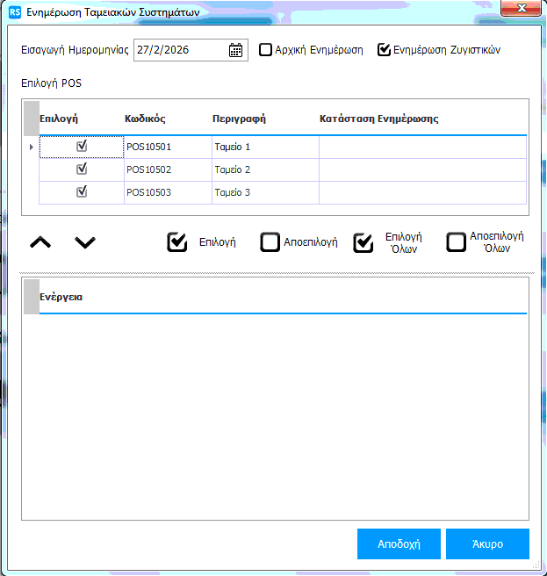Uncheck the Ταμείο 3 selection checkbox
The width and height of the screenshot is (547, 576).
coord(83,192)
